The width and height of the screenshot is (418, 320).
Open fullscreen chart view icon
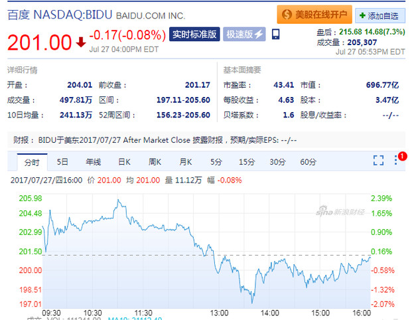378,160
